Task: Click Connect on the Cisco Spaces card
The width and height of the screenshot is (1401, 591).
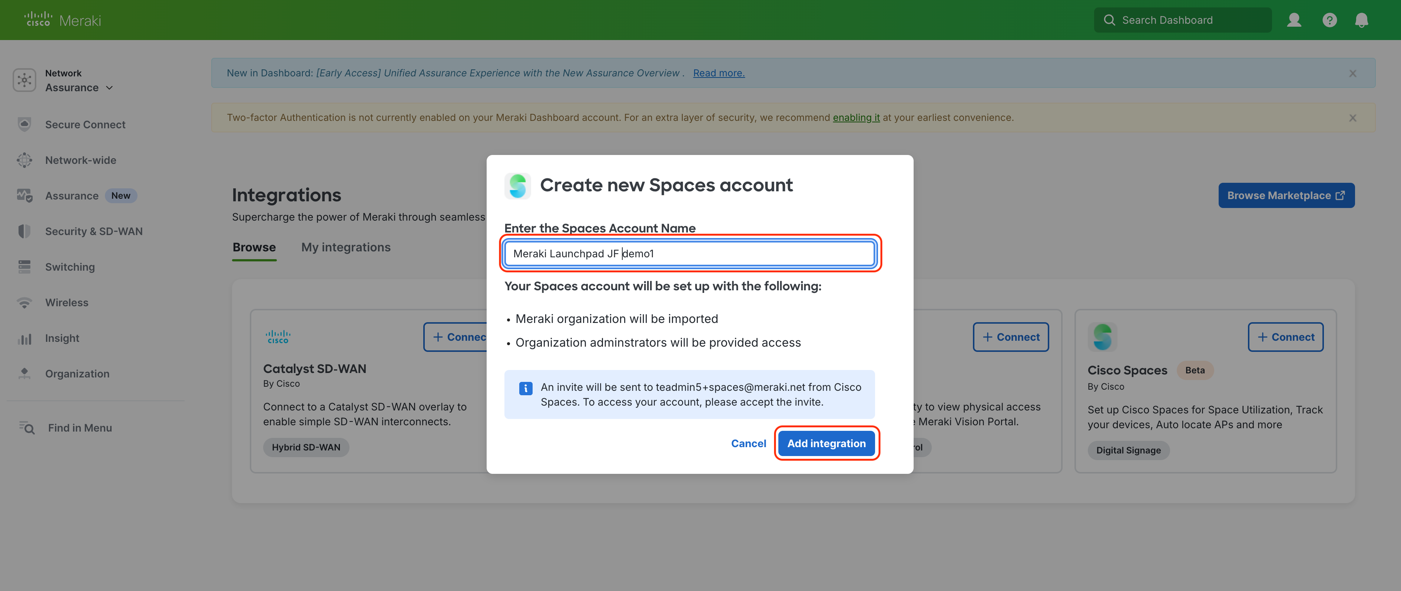Action: click(1285, 337)
